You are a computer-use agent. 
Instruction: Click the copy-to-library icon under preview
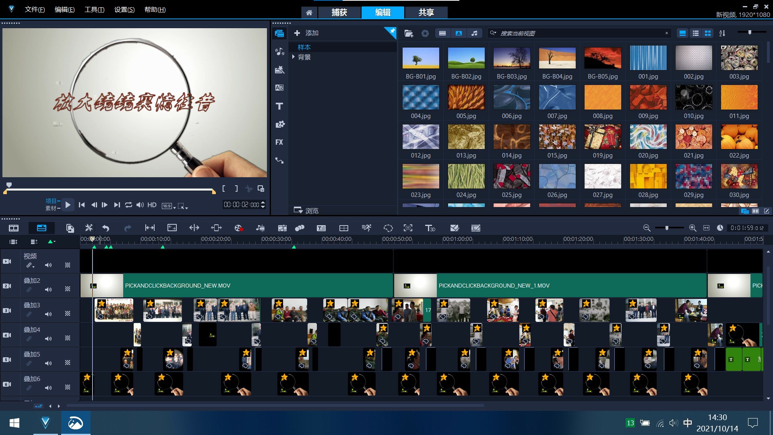(x=261, y=188)
